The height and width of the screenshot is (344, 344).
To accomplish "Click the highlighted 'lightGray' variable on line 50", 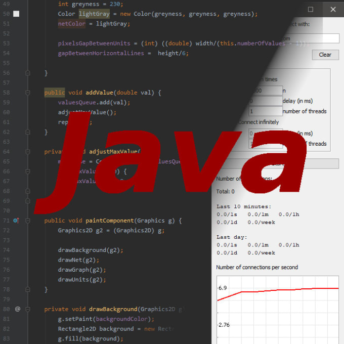I will coord(94,14).
